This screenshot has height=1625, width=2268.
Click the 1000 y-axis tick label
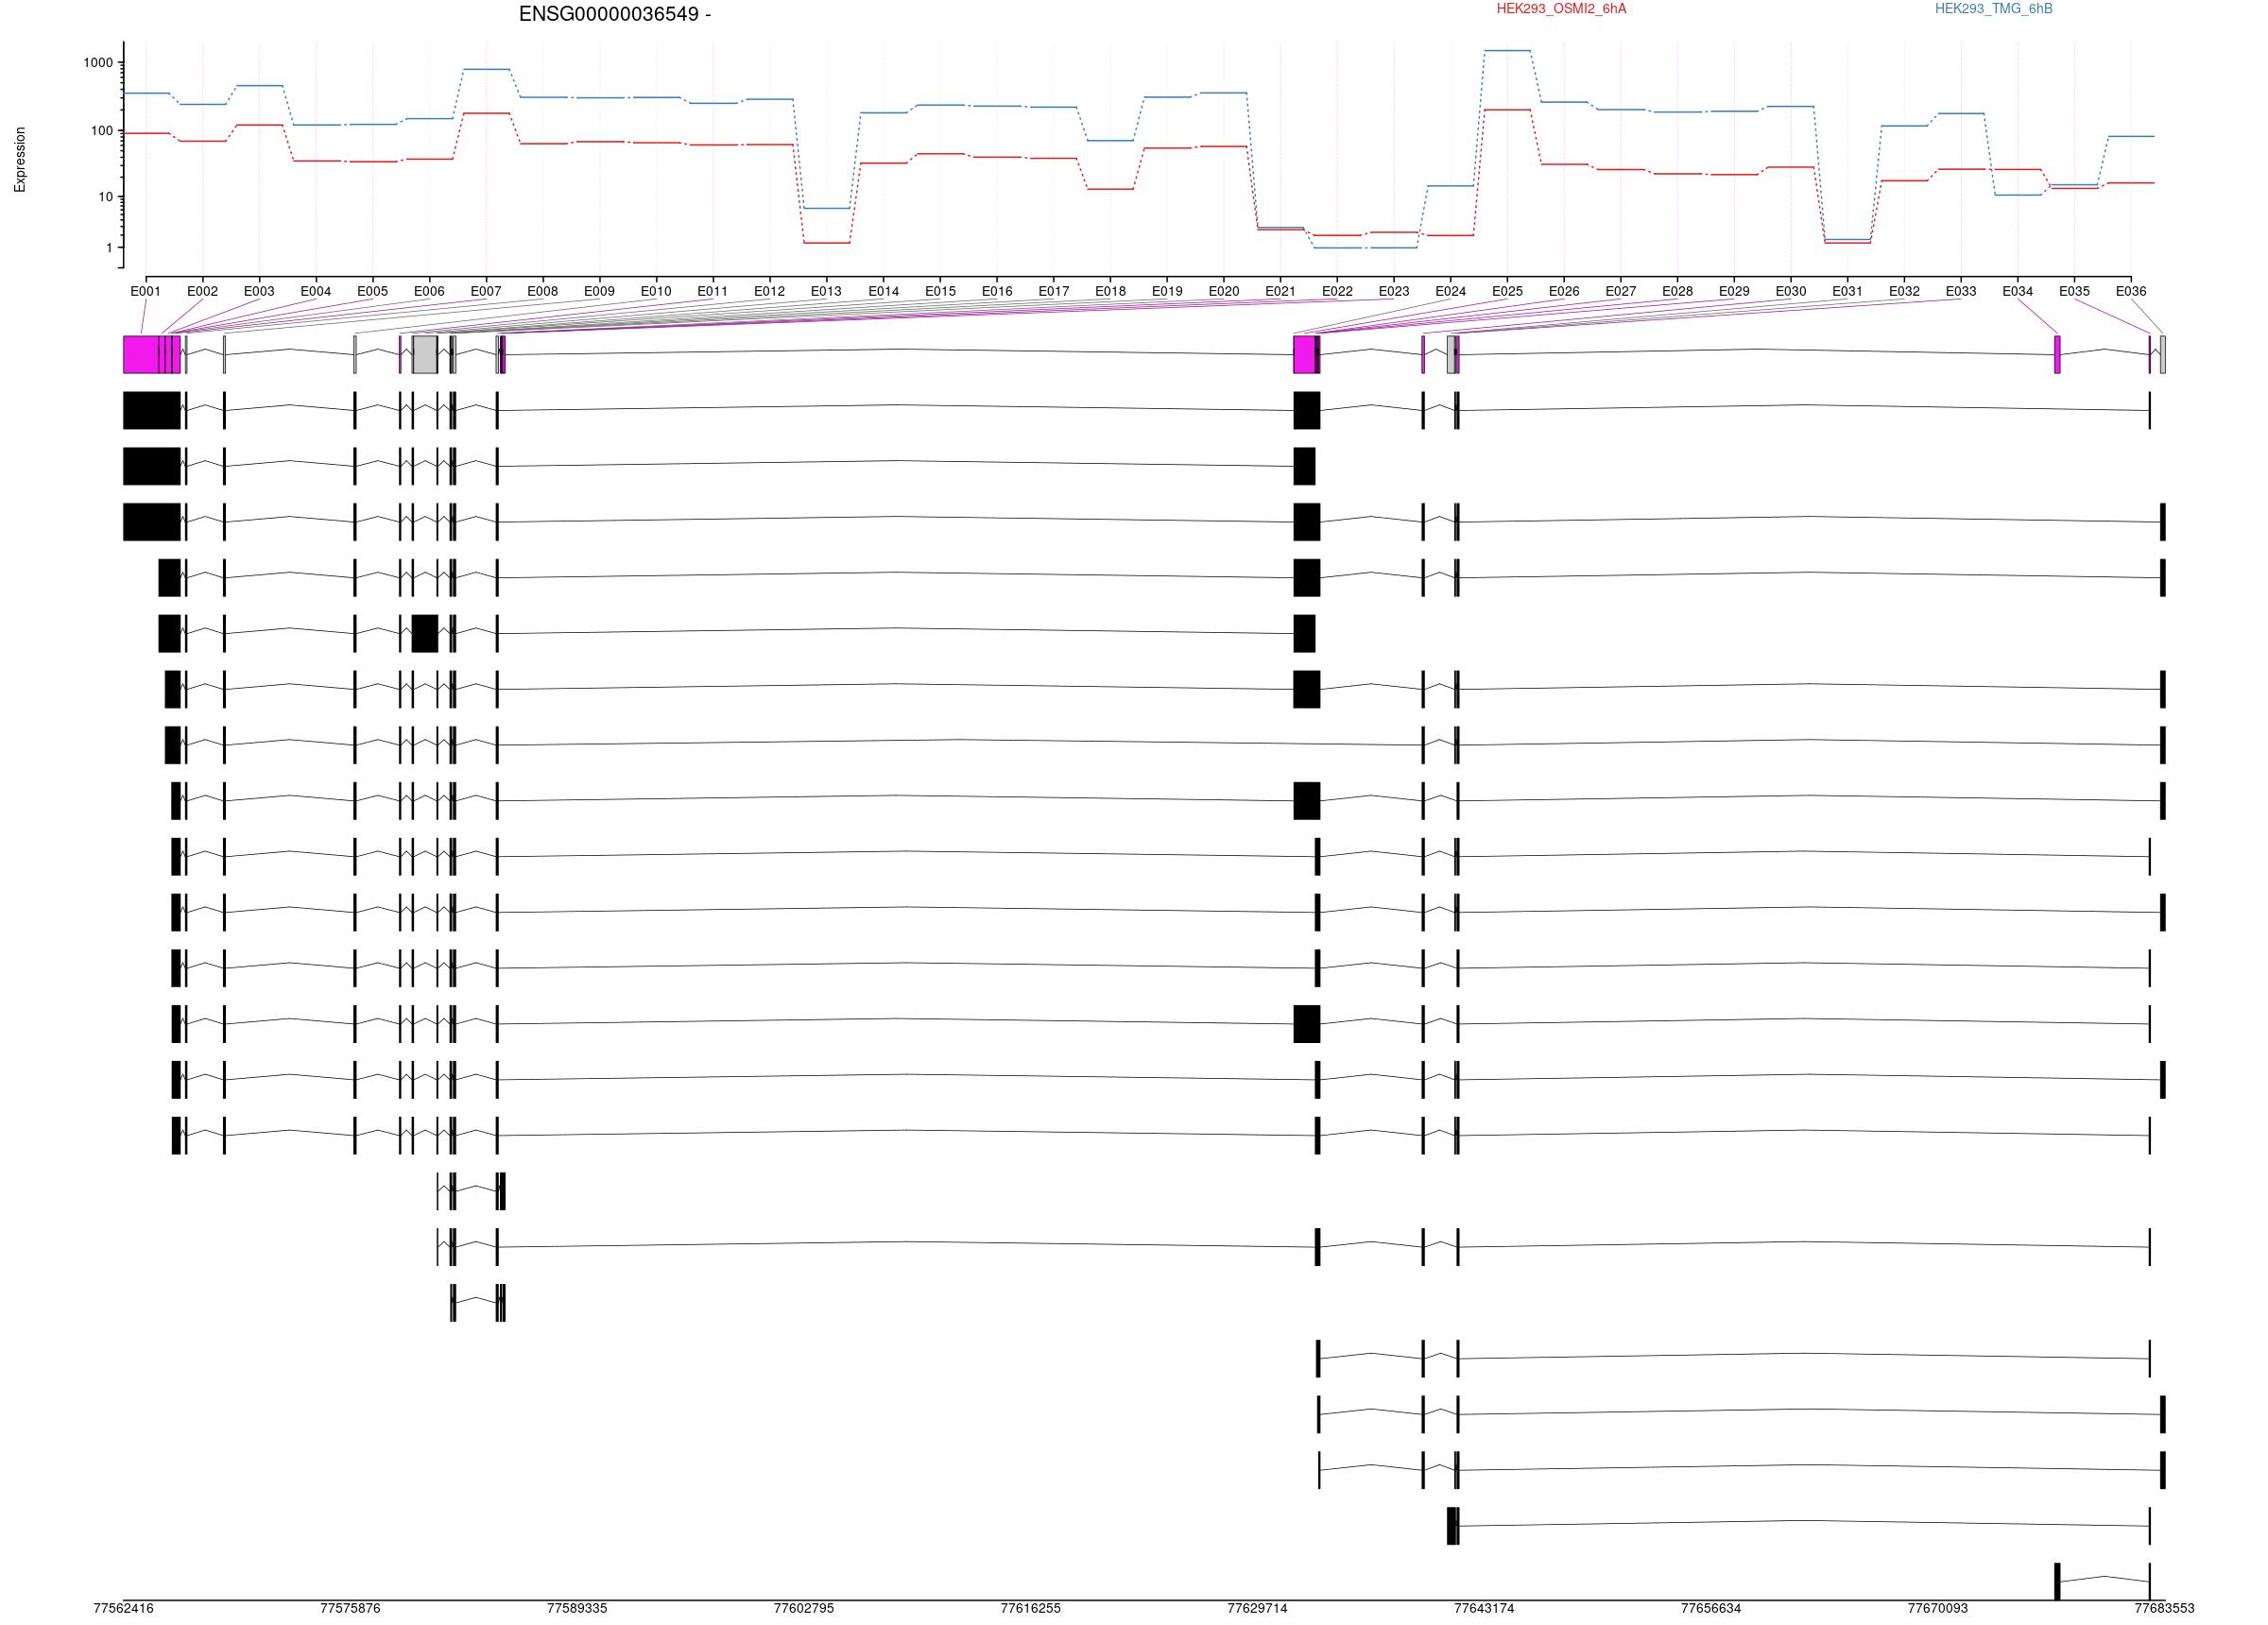pos(98,63)
